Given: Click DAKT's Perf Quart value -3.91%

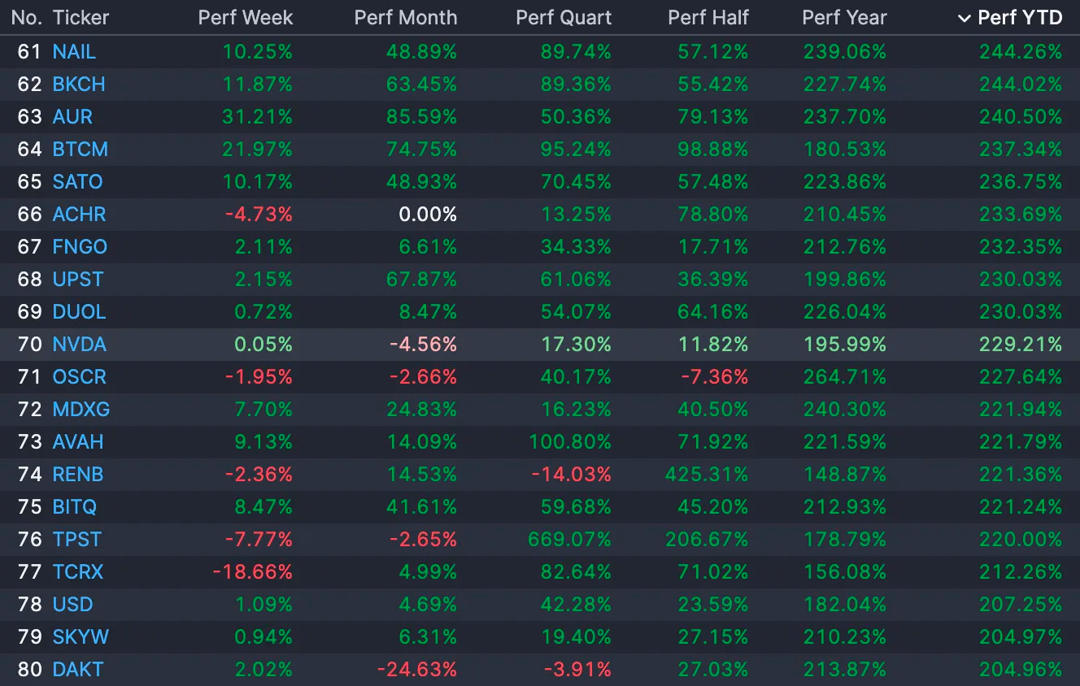Looking at the screenshot, I should coord(577,670).
